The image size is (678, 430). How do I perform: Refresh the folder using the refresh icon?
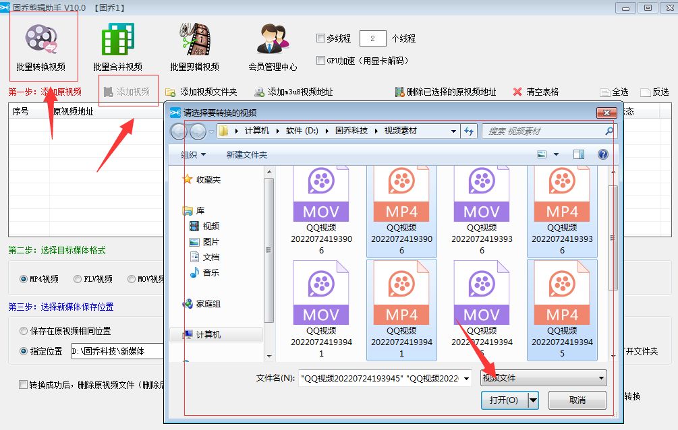click(x=469, y=131)
